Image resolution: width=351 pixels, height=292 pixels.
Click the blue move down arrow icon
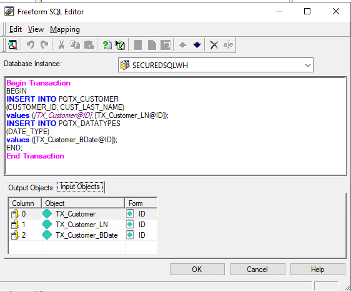coord(197,45)
